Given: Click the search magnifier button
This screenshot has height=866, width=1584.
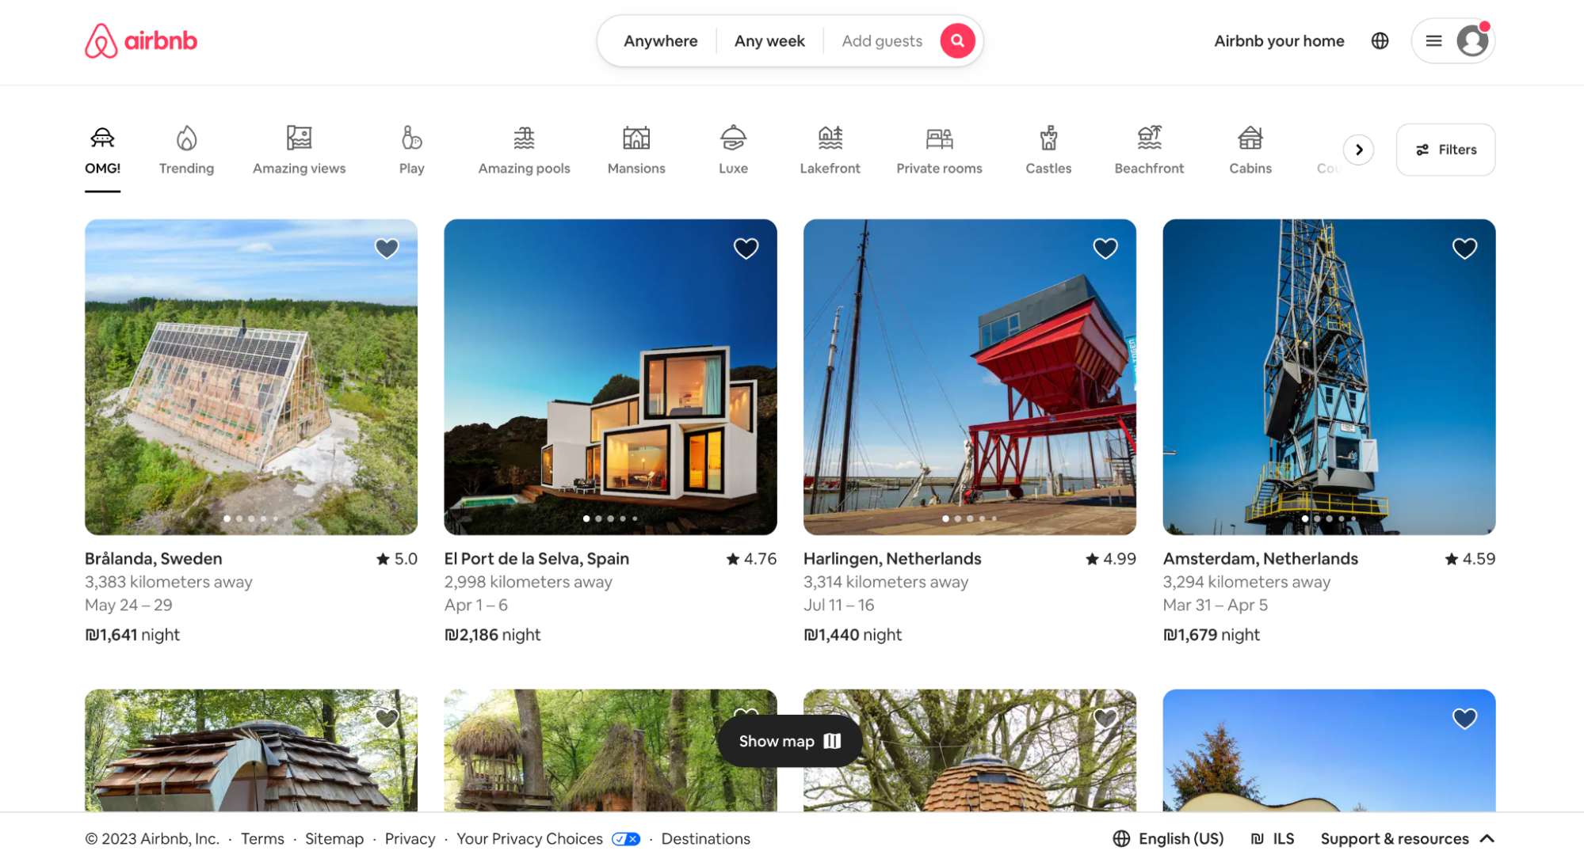Looking at the screenshot, I should (956, 40).
